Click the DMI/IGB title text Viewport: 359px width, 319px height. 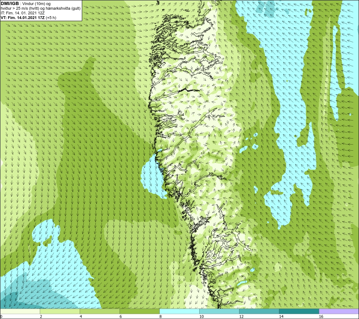click(10, 4)
